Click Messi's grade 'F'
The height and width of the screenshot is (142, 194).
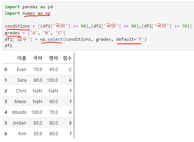coord(71,101)
